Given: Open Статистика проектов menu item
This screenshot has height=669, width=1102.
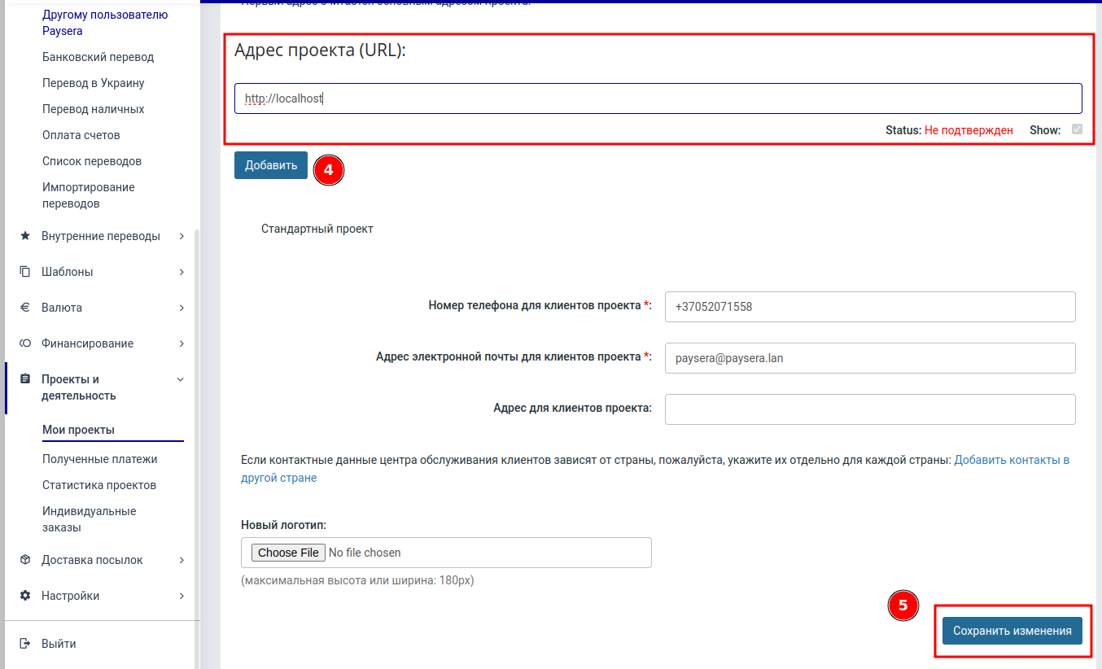Looking at the screenshot, I should [x=99, y=485].
